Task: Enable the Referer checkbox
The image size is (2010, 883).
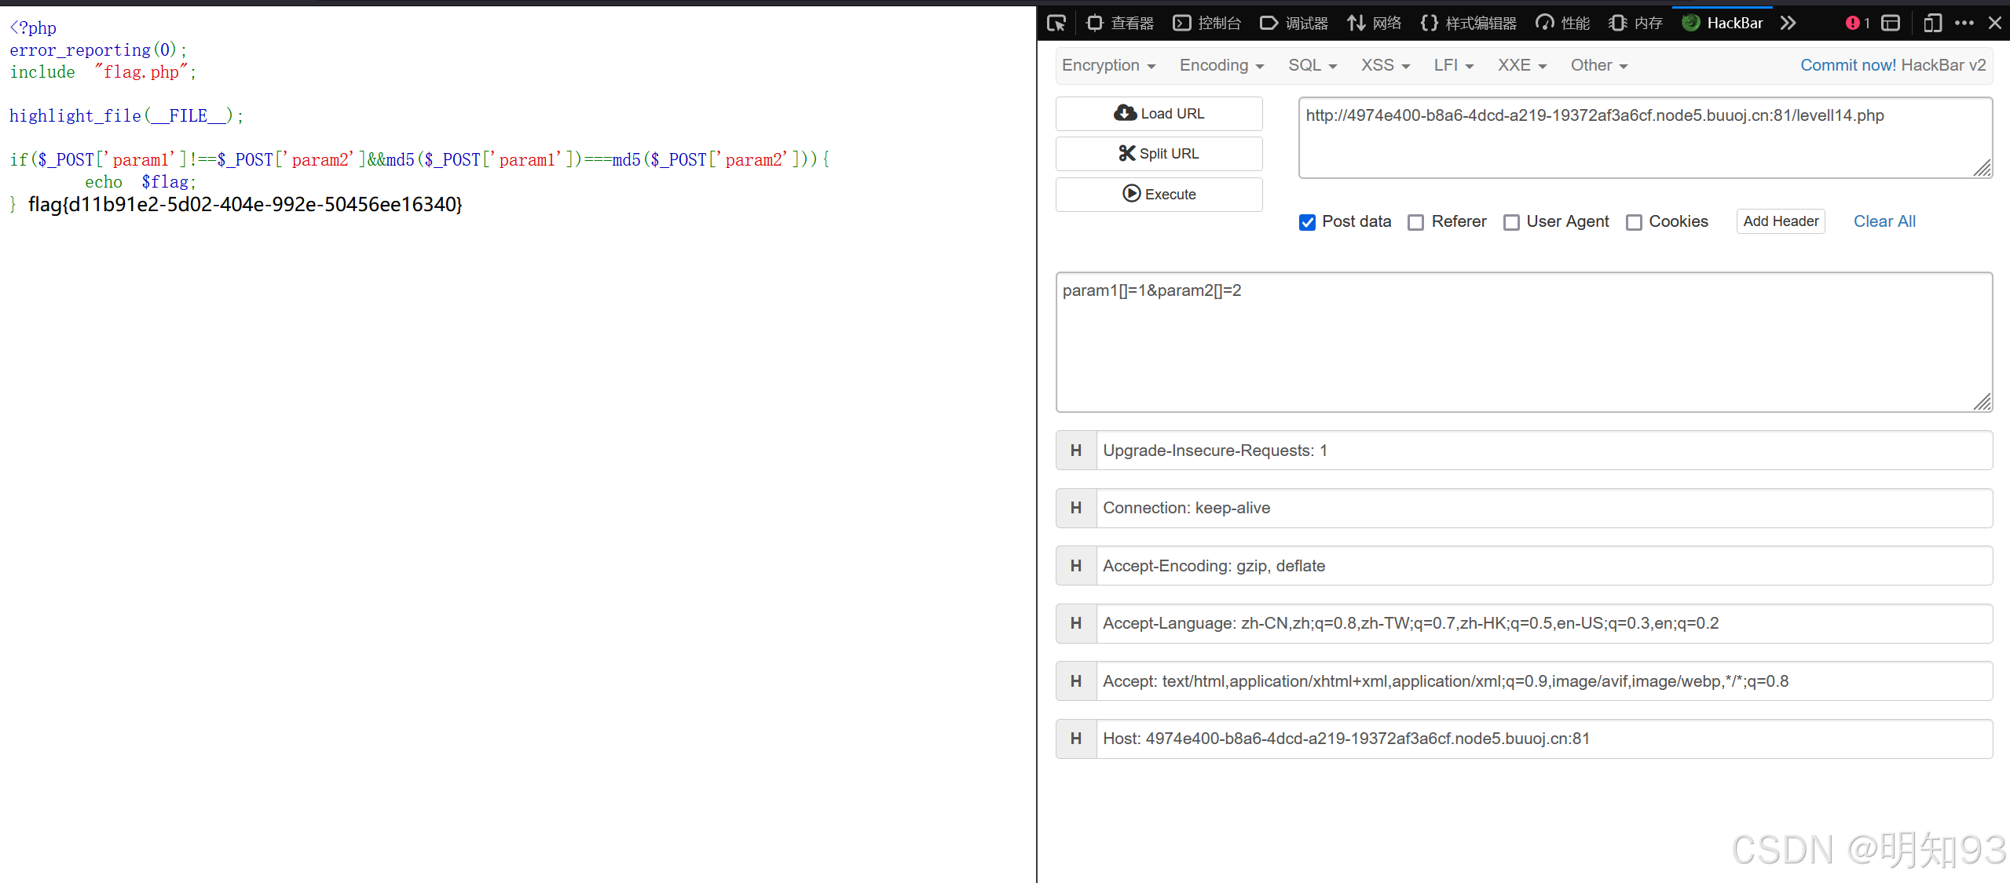Action: click(x=1415, y=222)
